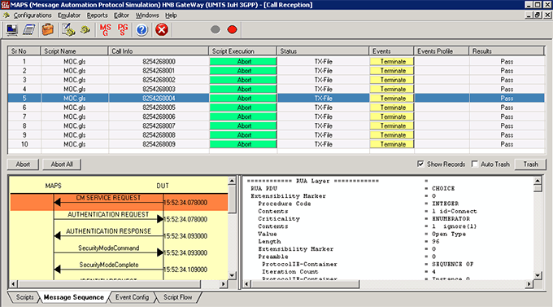
Task: Open the Configurations menu
Action: tap(33, 15)
